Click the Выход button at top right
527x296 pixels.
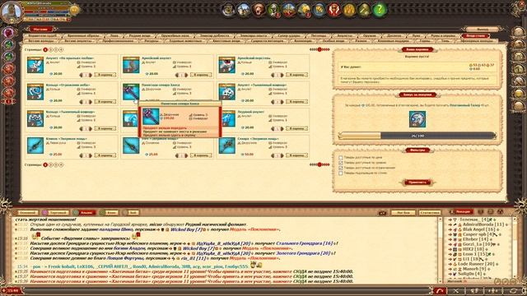click(x=483, y=30)
